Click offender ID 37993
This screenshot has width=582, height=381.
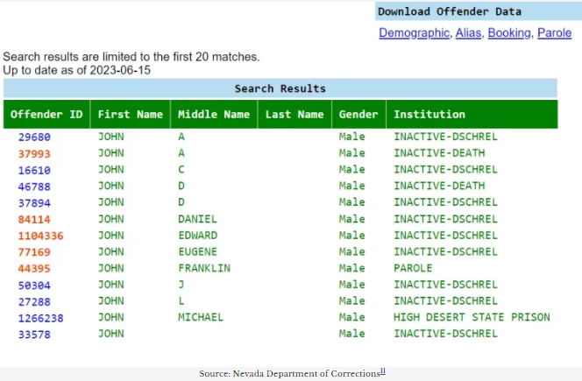pyautogui.click(x=32, y=153)
